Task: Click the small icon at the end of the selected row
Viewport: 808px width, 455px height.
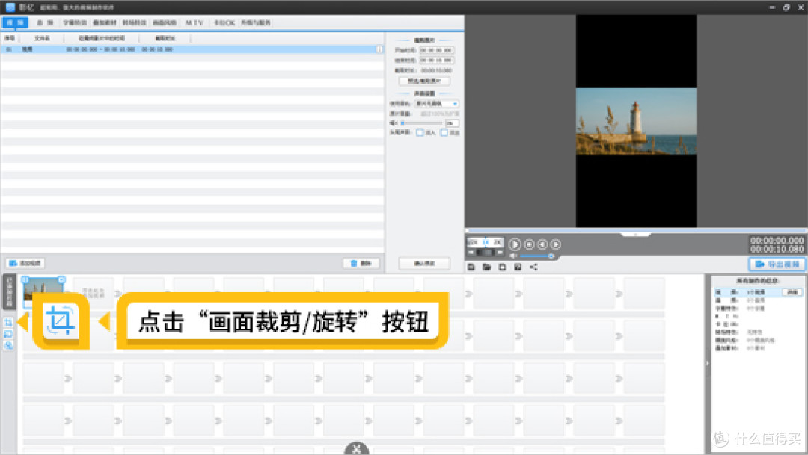Action: point(380,49)
